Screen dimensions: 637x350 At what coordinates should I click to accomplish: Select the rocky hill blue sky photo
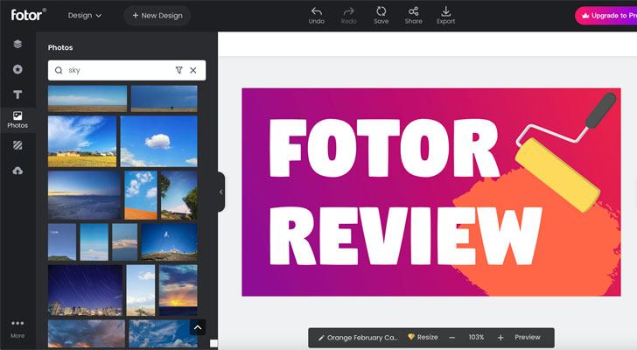170,242
